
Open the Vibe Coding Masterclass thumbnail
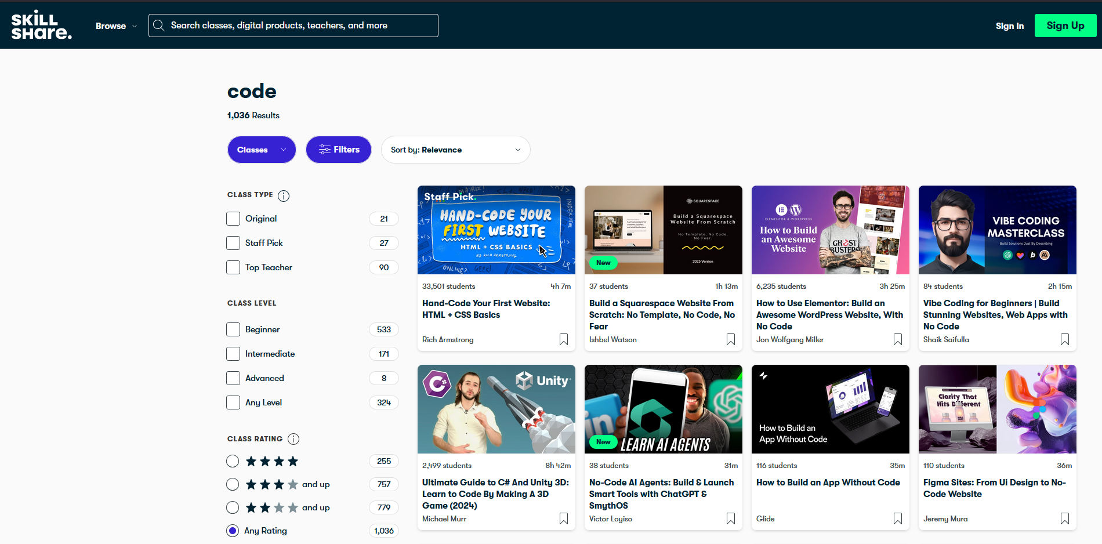click(x=998, y=230)
